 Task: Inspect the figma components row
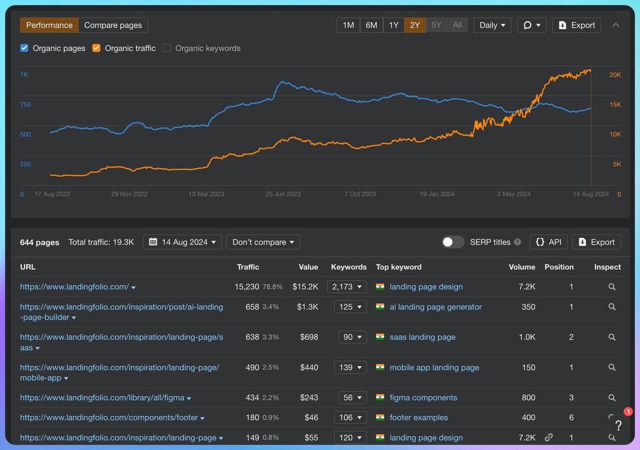(612, 398)
